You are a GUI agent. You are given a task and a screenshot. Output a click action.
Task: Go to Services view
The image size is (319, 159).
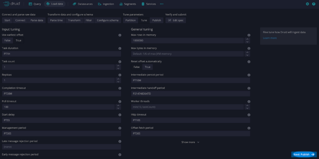pyautogui.click(x=149, y=4)
